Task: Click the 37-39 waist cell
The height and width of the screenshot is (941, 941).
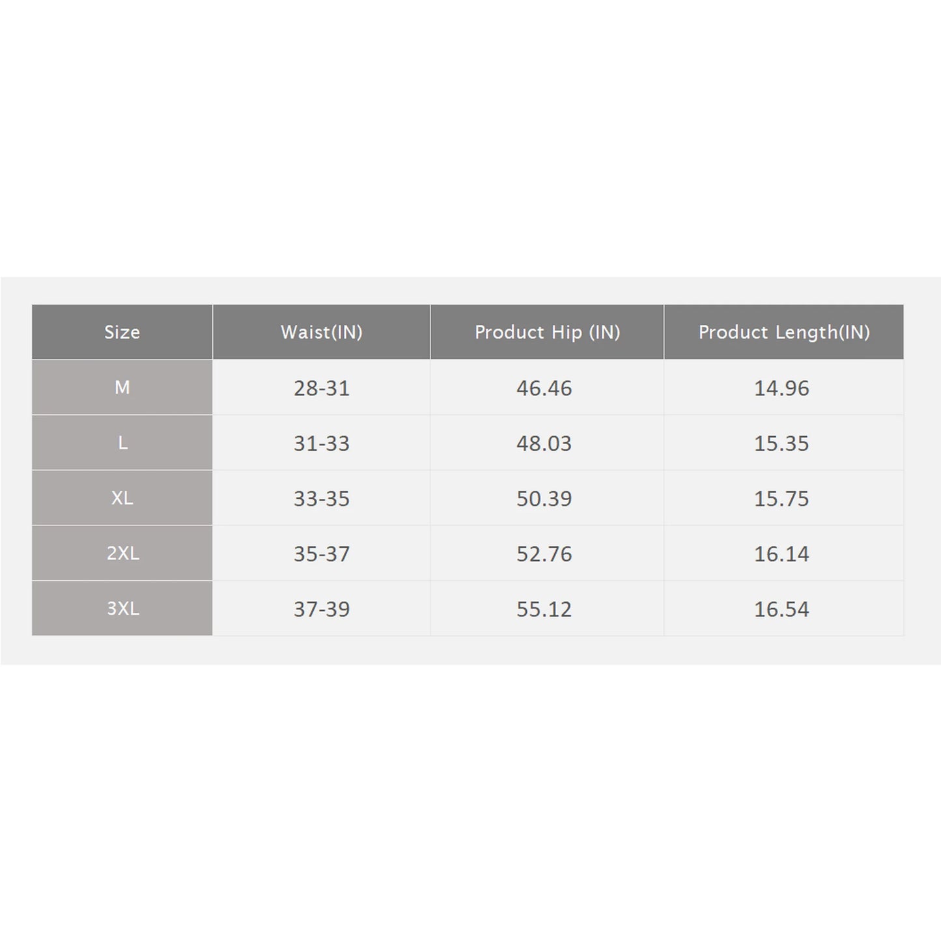Action: tap(322, 610)
